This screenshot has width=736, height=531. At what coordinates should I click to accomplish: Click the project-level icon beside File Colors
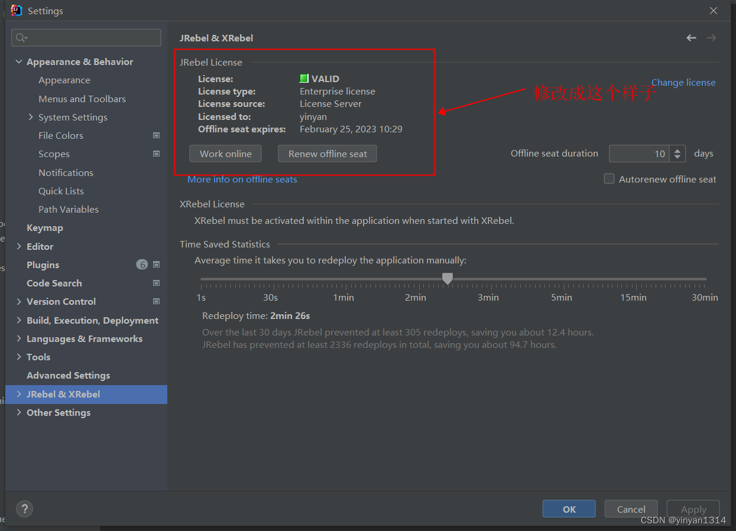[x=156, y=135]
